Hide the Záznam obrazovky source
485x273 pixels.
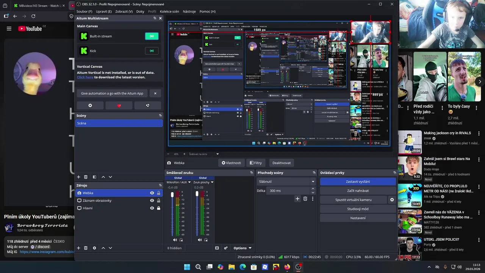tap(152, 201)
